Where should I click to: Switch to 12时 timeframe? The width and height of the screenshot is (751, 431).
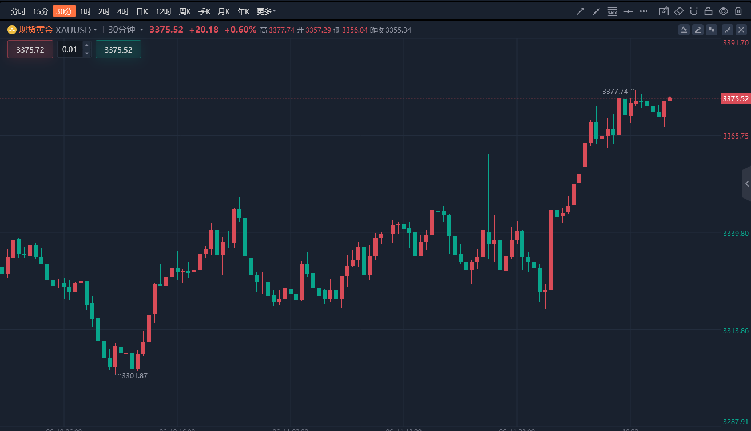(x=164, y=11)
